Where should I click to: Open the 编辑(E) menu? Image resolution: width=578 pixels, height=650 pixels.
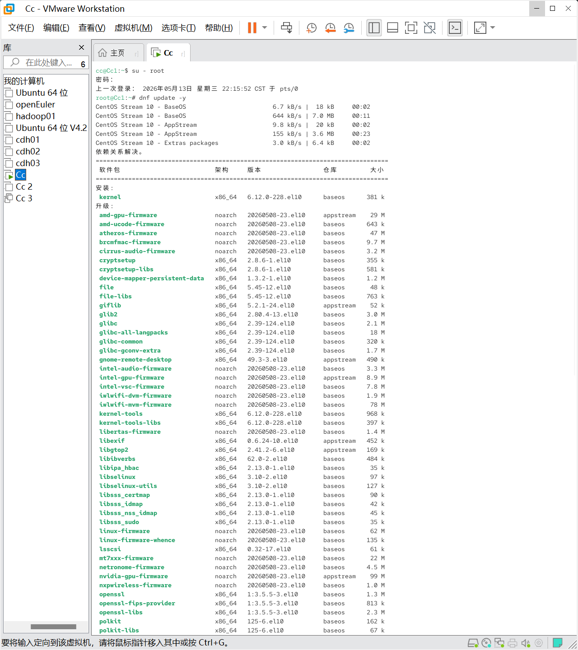click(x=56, y=28)
